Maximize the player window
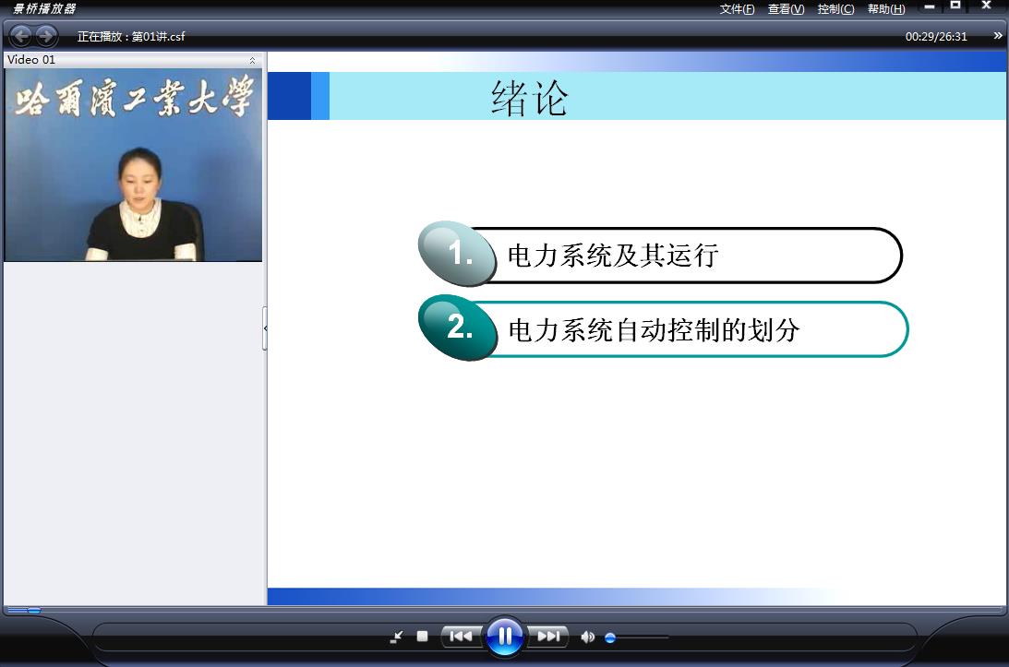 coord(955,6)
